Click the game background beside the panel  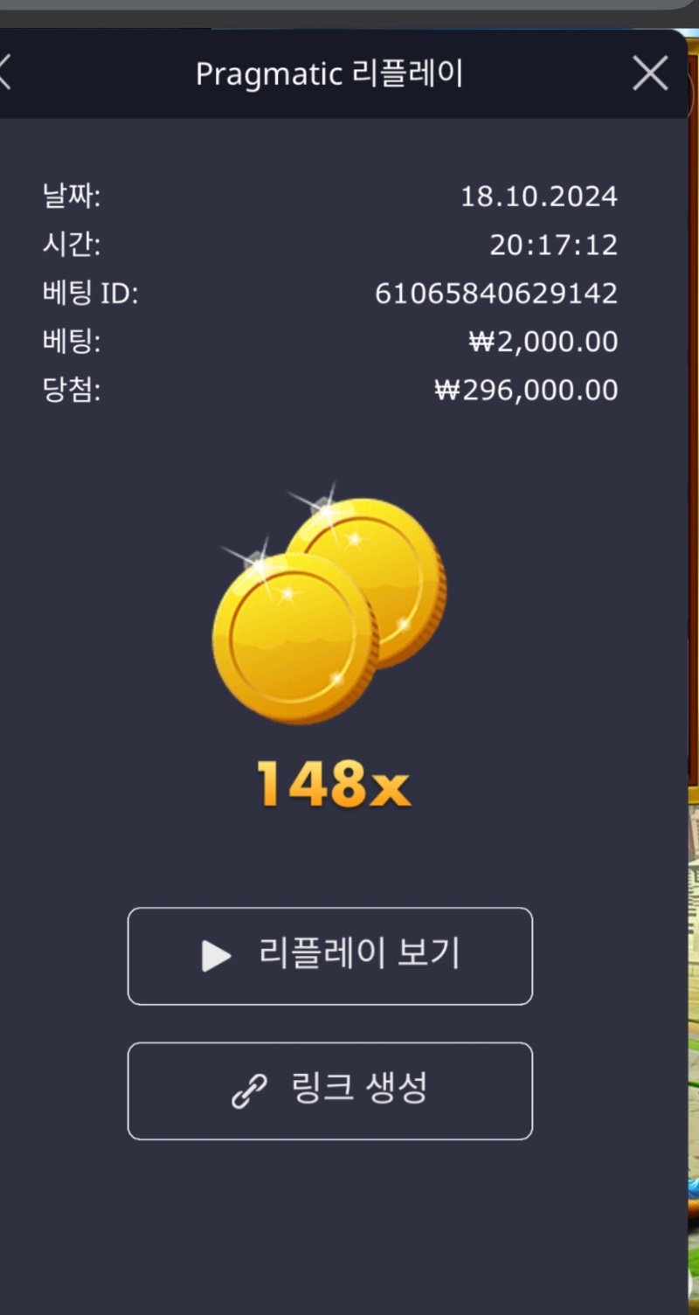[x=694, y=961]
